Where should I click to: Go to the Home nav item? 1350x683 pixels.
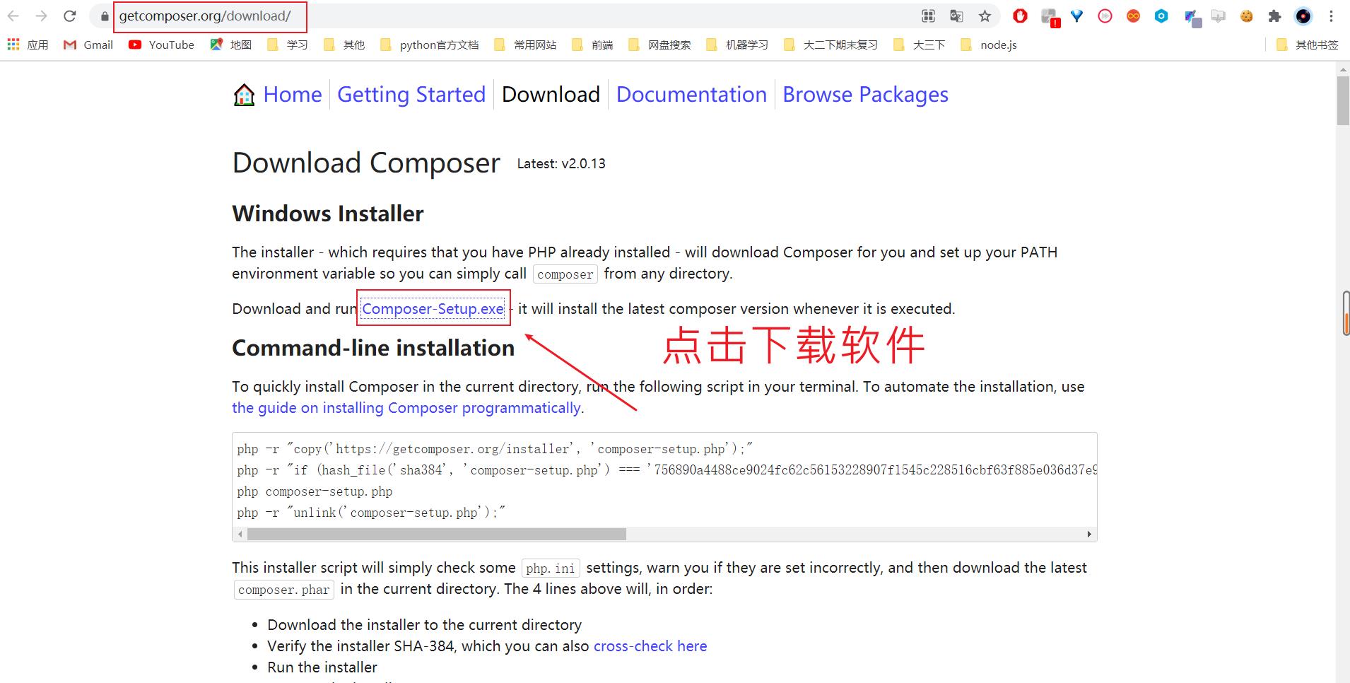tap(293, 95)
